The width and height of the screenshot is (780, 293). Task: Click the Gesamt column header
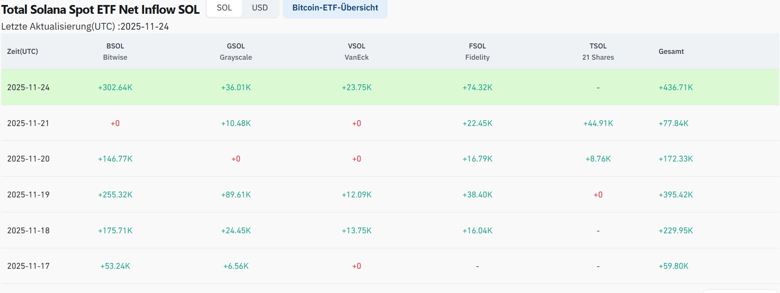(x=671, y=51)
